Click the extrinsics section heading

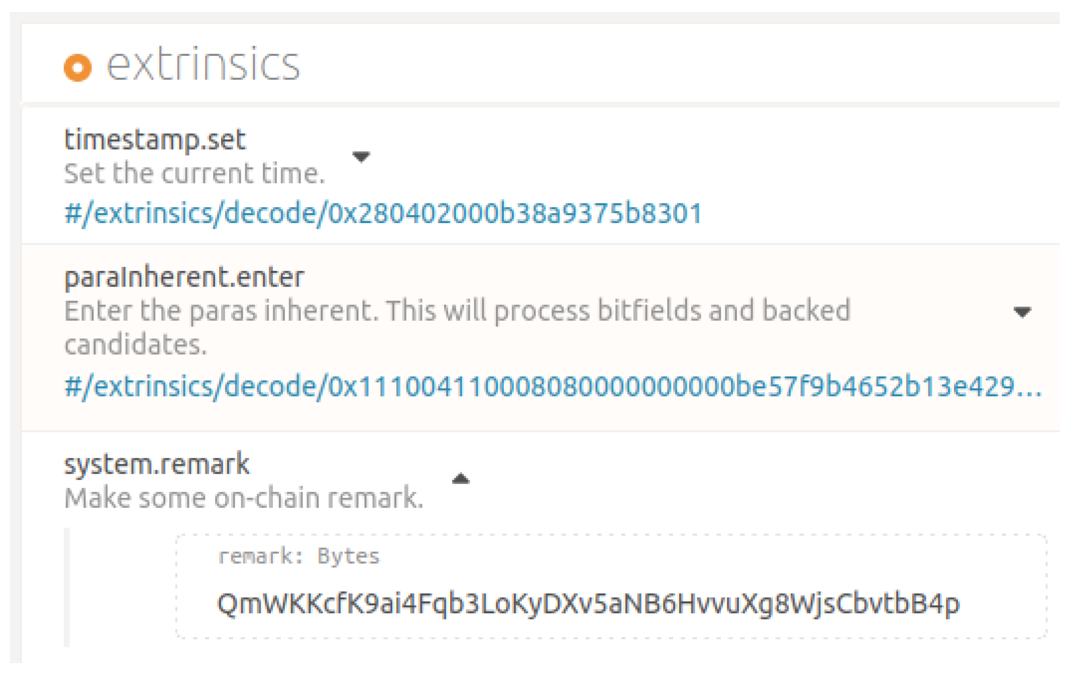[203, 65]
